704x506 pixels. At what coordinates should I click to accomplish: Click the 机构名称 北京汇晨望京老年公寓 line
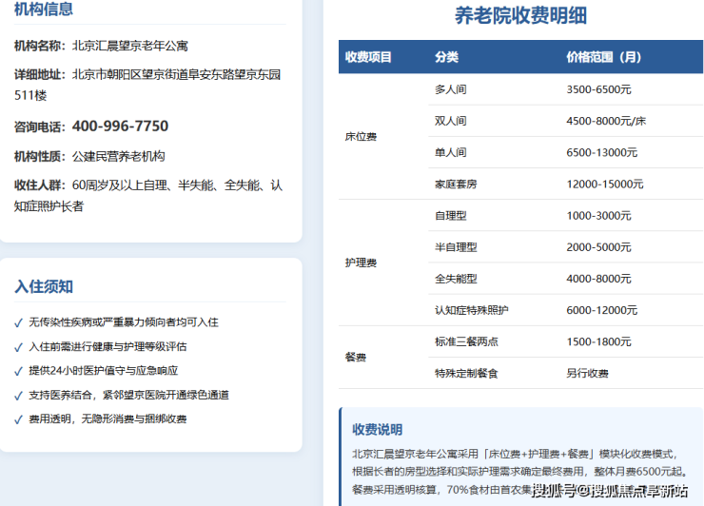(101, 46)
